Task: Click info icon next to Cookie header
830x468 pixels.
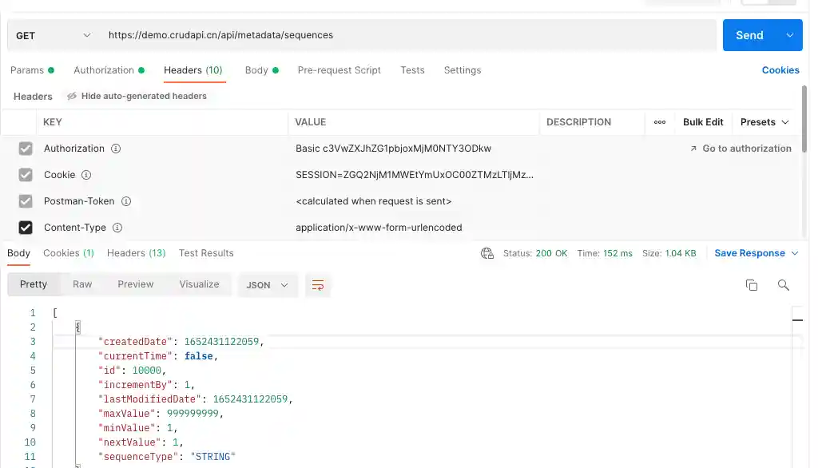Action: coord(86,175)
